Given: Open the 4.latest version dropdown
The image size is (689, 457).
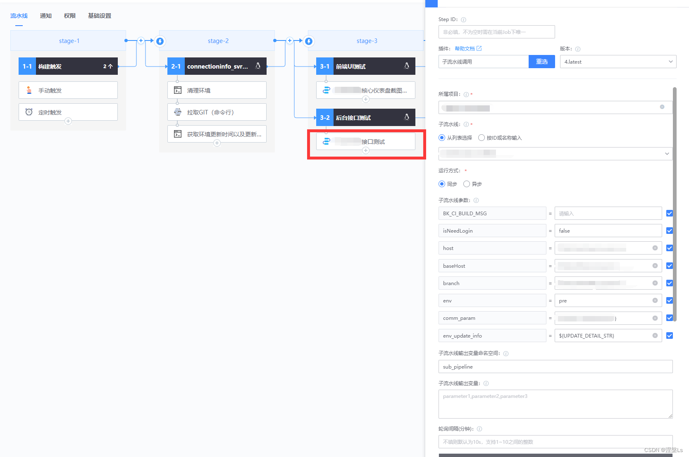Looking at the screenshot, I should point(618,62).
